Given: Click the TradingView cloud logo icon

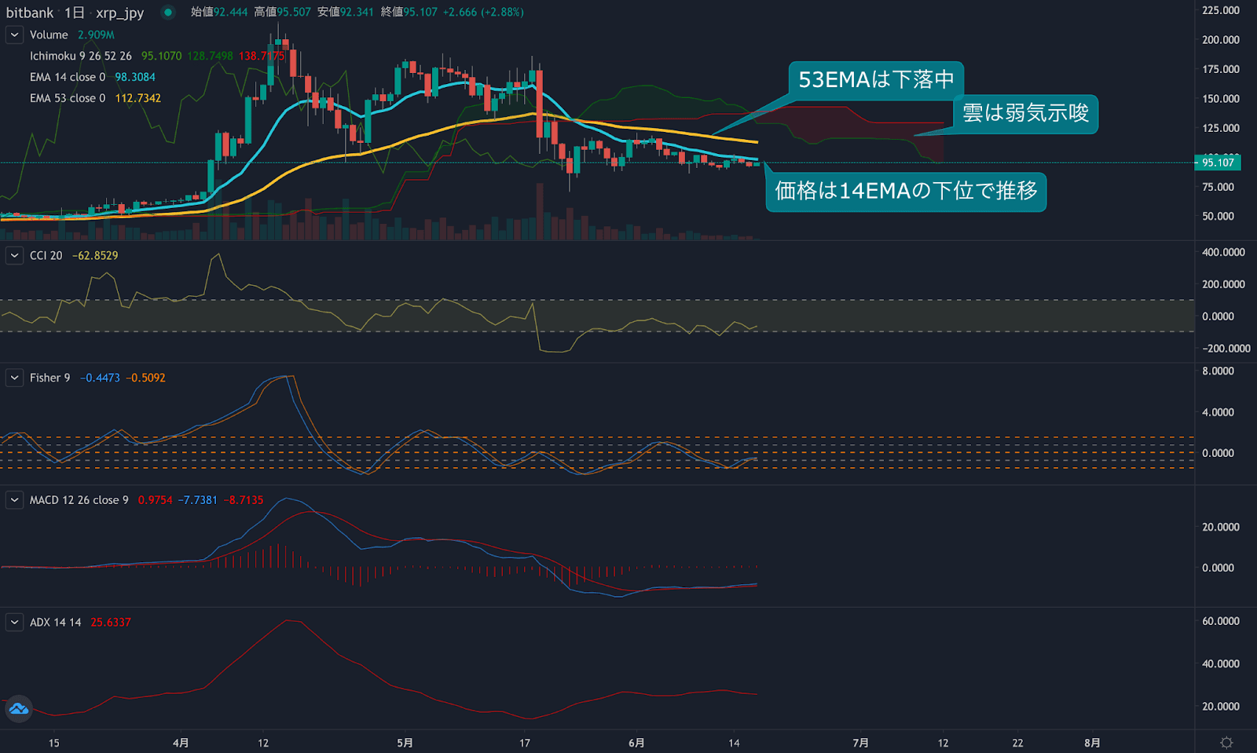Looking at the screenshot, I should (x=18, y=709).
